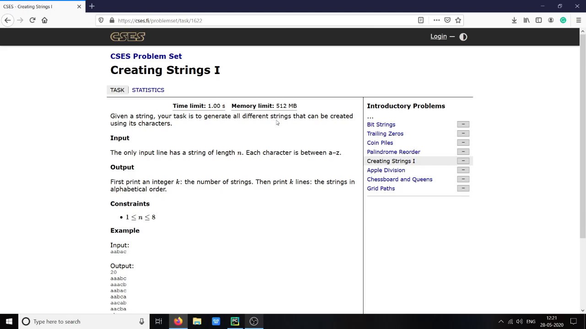Viewport: 586px width, 329px height.
Task: Open the Firefox account icon
Action: pyautogui.click(x=551, y=20)
